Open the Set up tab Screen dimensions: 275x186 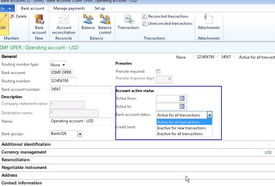[x=100, y=8]
